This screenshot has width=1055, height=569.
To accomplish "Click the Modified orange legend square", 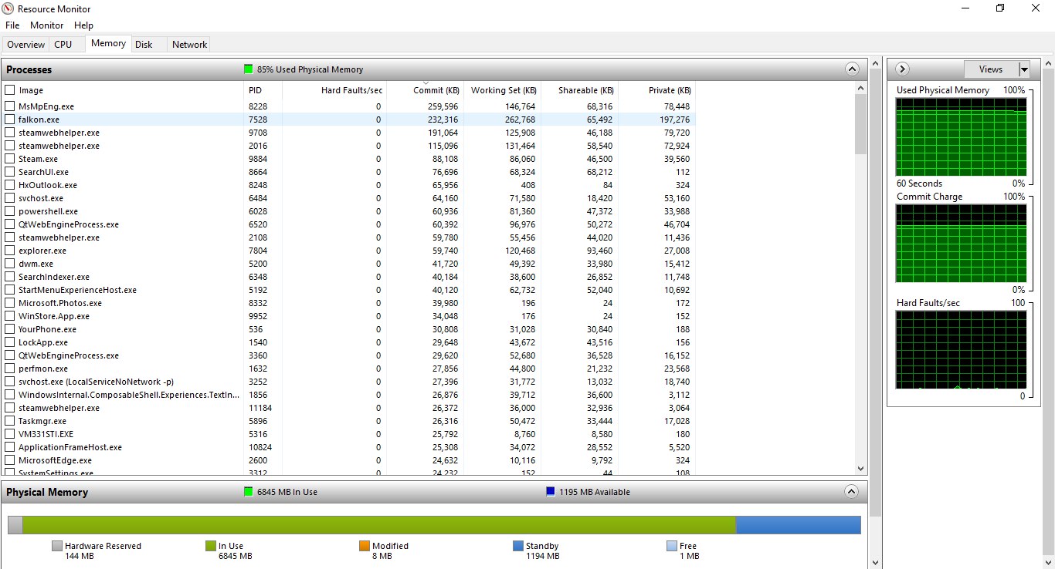I will point(364,546).
